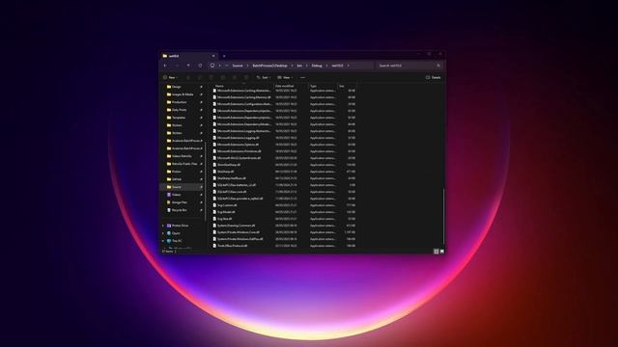Expand the chevron after bin in address bar

[307, 66]
